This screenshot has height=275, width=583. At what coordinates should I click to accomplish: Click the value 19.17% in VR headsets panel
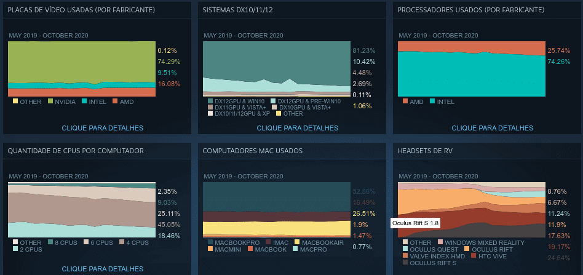pos(559,246)
